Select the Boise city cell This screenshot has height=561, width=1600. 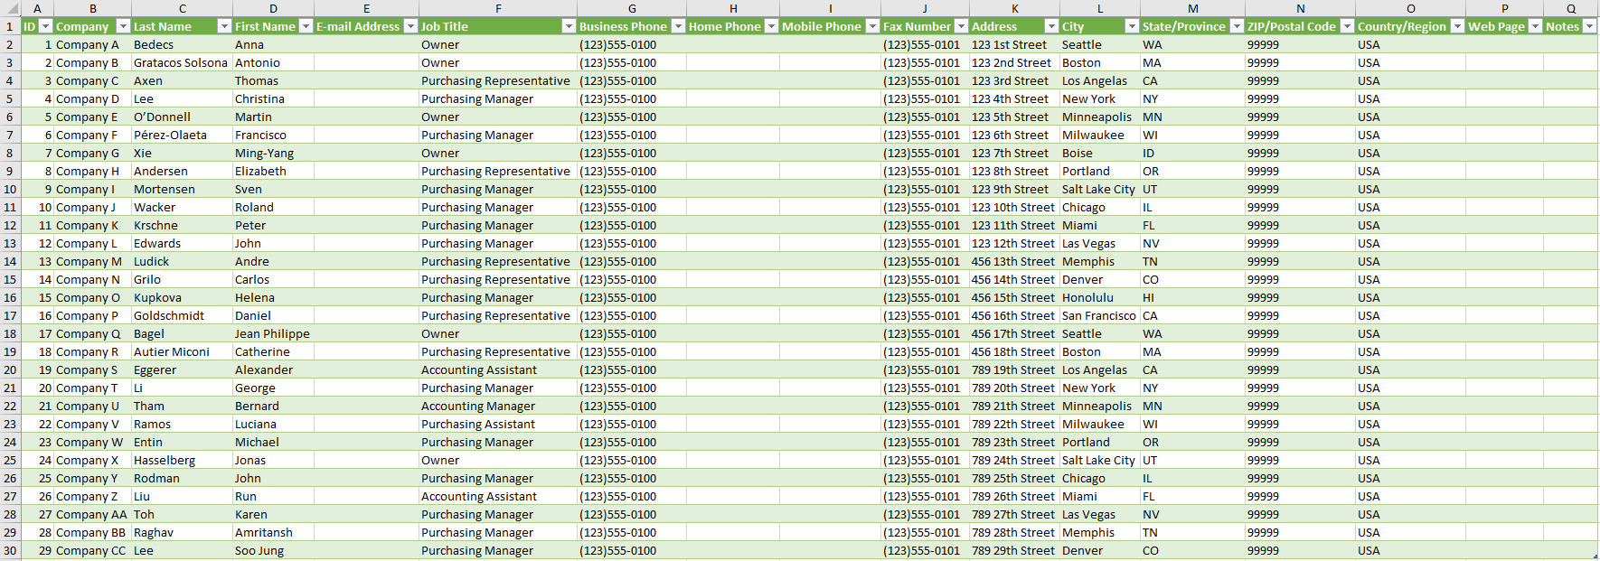[1100, 153]
